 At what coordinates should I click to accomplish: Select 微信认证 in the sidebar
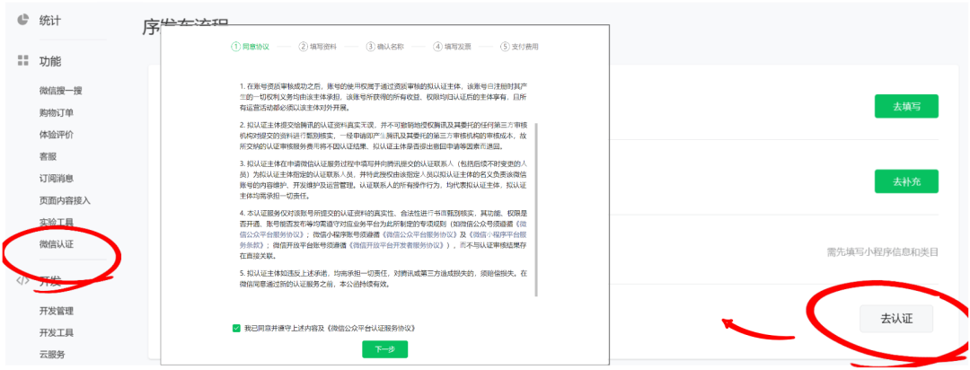pos(57,243)
